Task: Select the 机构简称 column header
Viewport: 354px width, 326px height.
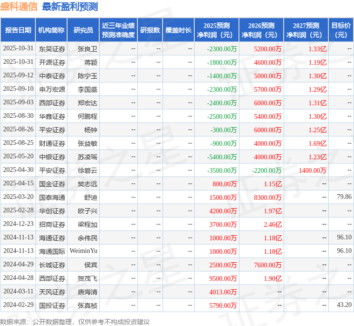Action: point(51,30)
